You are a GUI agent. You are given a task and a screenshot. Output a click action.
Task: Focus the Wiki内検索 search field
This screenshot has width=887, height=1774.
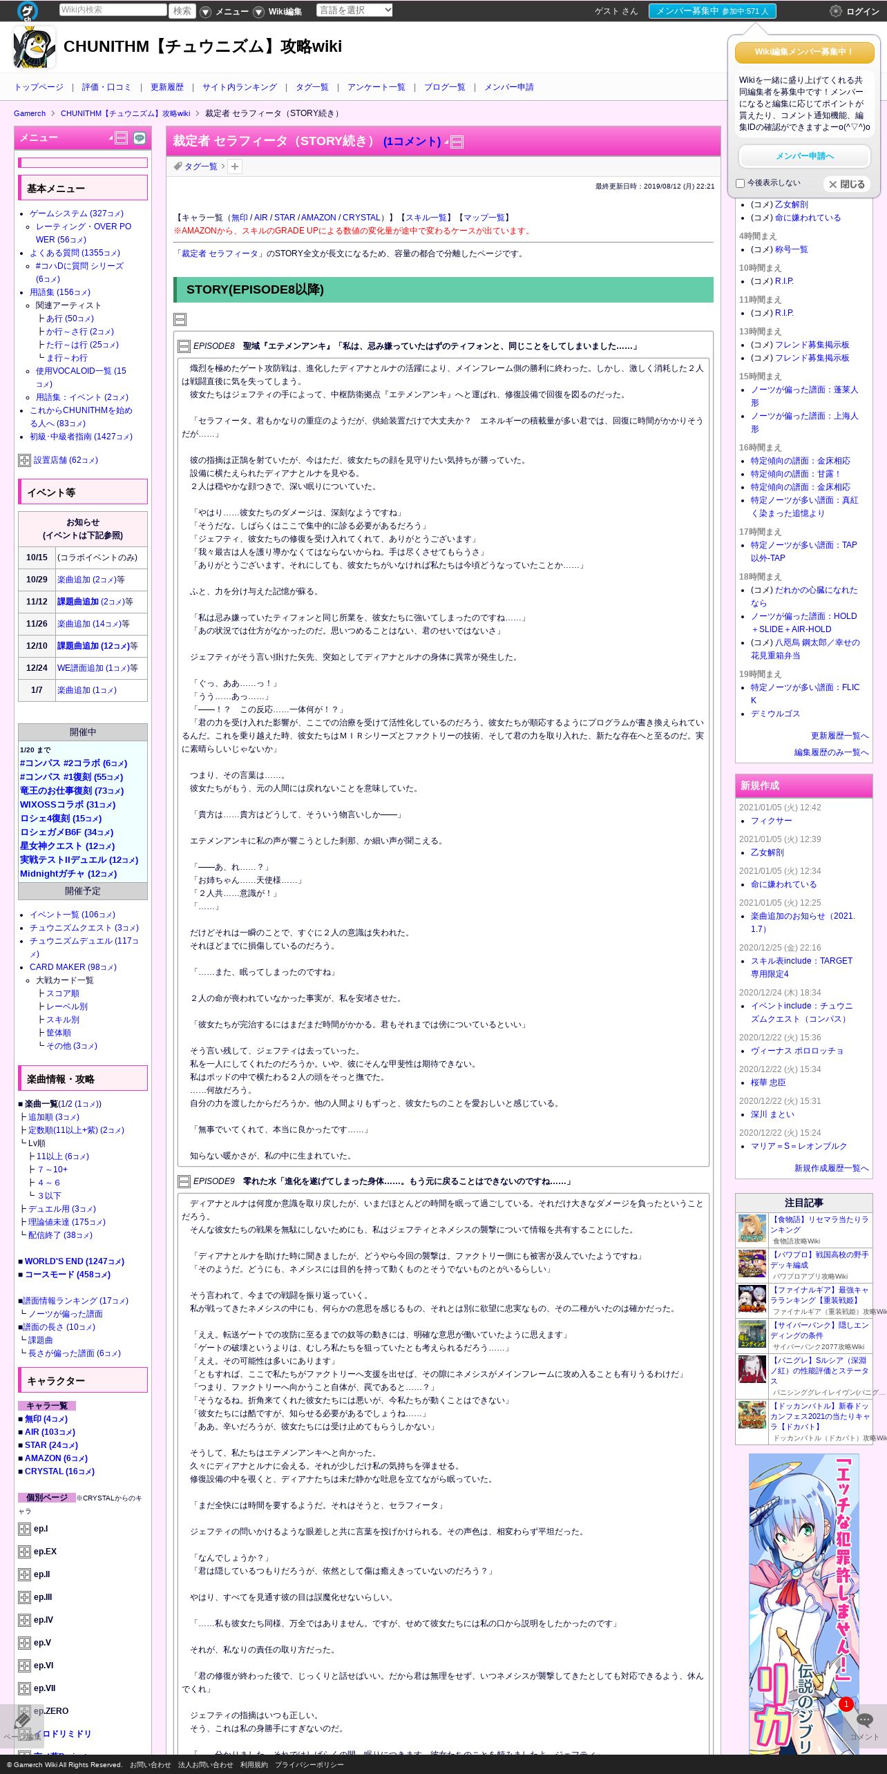(113, 10)
